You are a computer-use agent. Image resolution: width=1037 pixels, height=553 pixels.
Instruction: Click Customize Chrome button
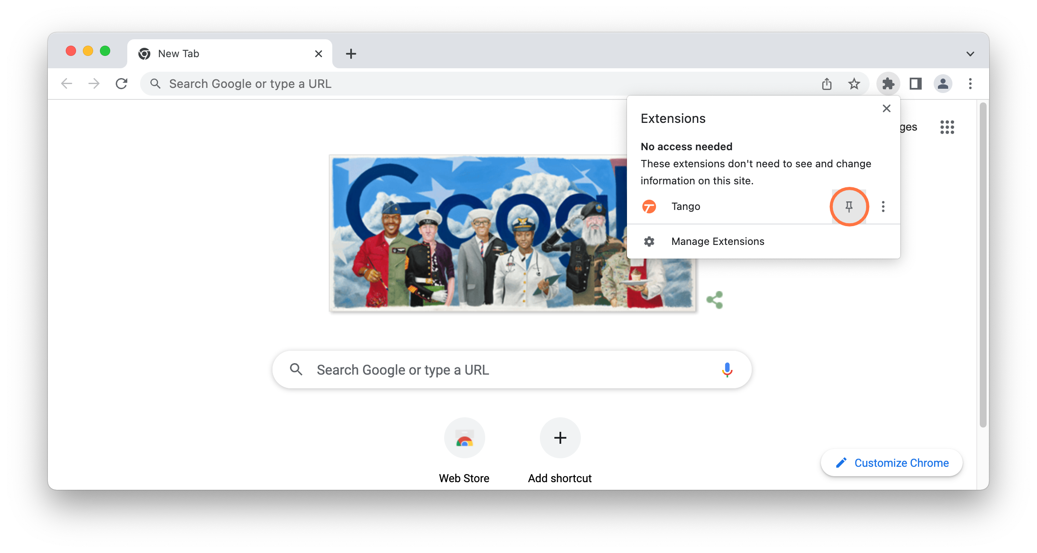pyautogui.click(x=892, y=463)
